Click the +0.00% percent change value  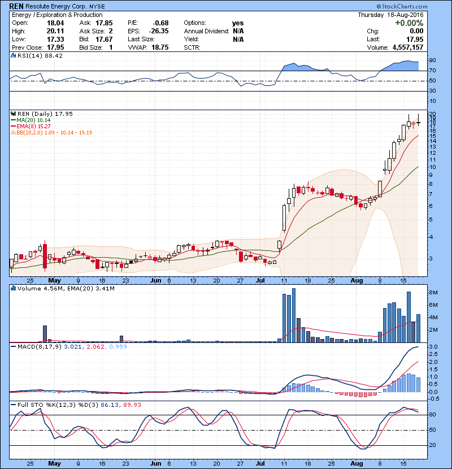pyautogui.click(x=409, y=23)
